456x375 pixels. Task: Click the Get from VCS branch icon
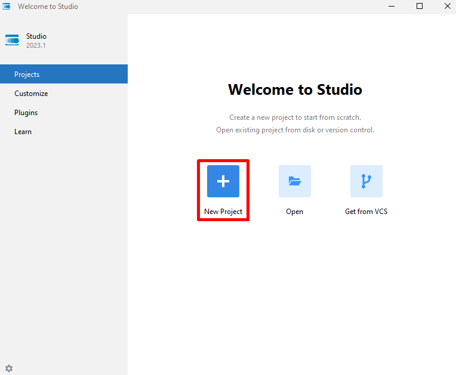tap(366, 181)
